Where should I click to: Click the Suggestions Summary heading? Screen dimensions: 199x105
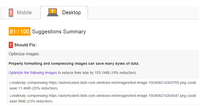[59, 32]
